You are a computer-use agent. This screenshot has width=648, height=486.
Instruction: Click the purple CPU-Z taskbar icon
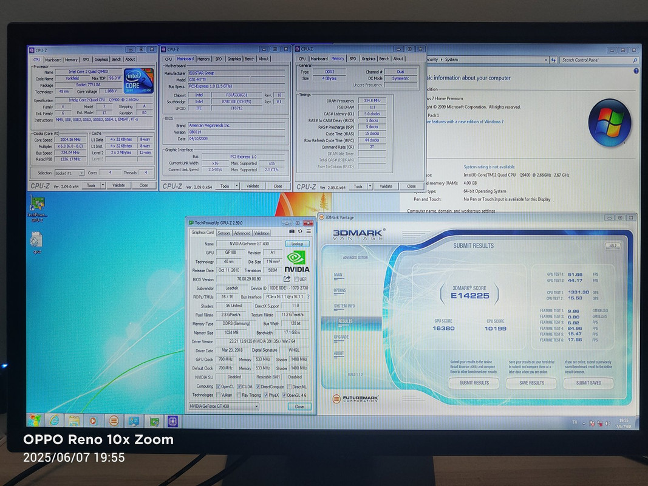[172, 422]
